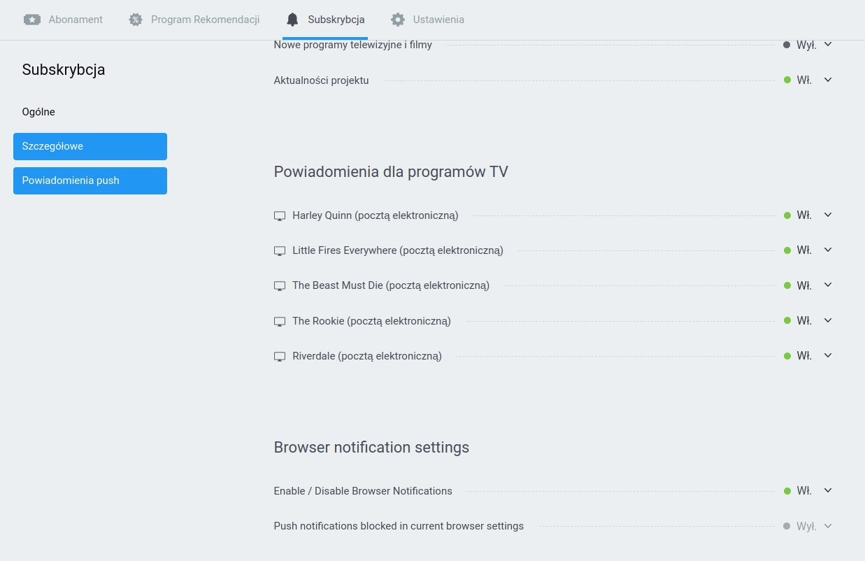Click the Ustawienia gear icon
Screen dimensions: 865x561
[x=398, y=20]
